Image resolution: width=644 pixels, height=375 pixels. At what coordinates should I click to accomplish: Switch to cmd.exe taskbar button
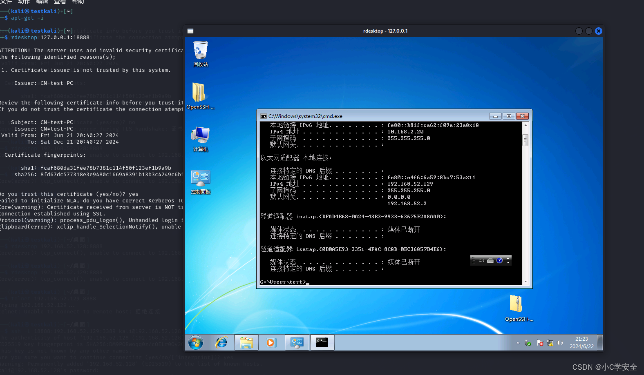[322, 343]
